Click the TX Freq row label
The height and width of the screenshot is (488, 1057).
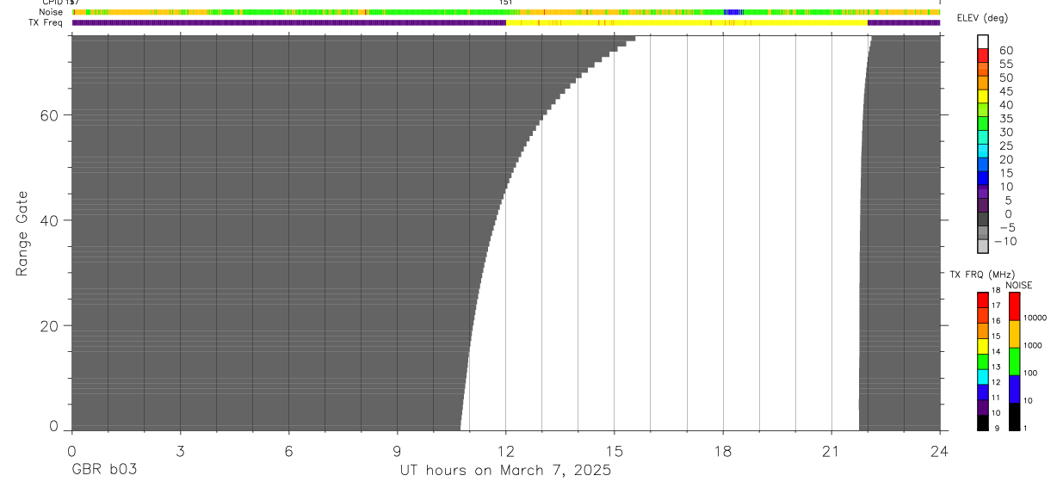pyautogui.click(x=47, y=22)
